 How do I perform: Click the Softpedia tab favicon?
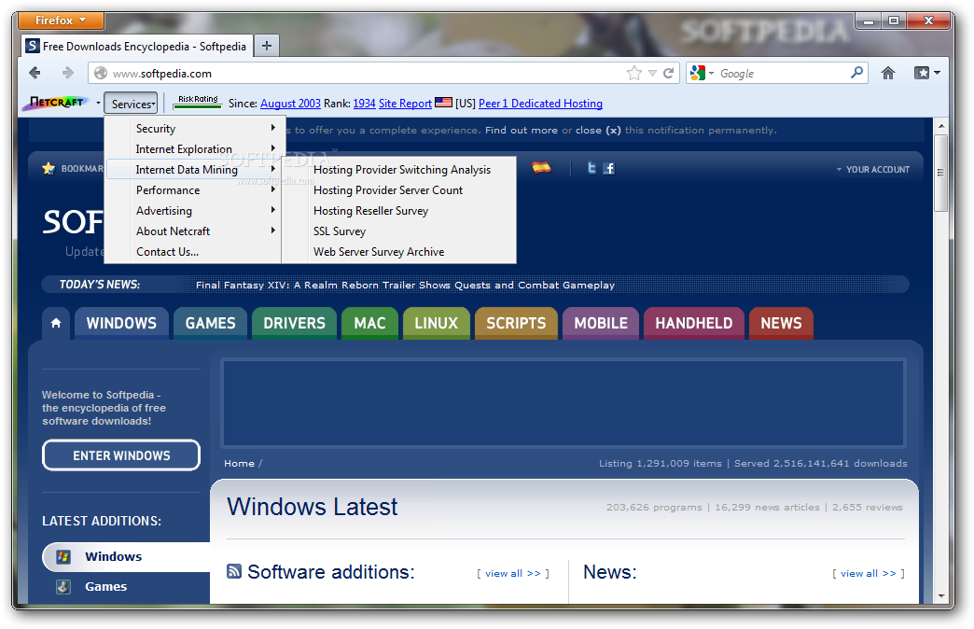click(33, 46)
